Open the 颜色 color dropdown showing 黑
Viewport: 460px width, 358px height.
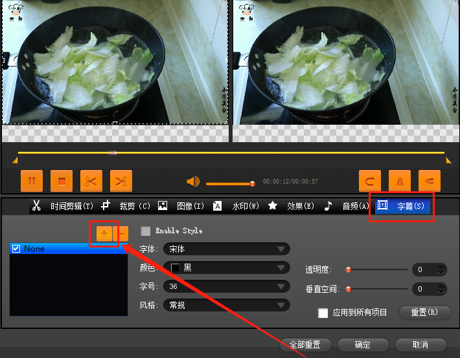pyautogui.click(x=227, y=268)
